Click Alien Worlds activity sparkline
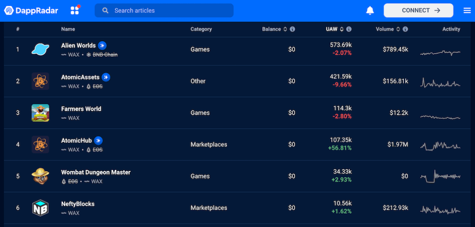The image size is (475, 227). (x=440, y=53)
